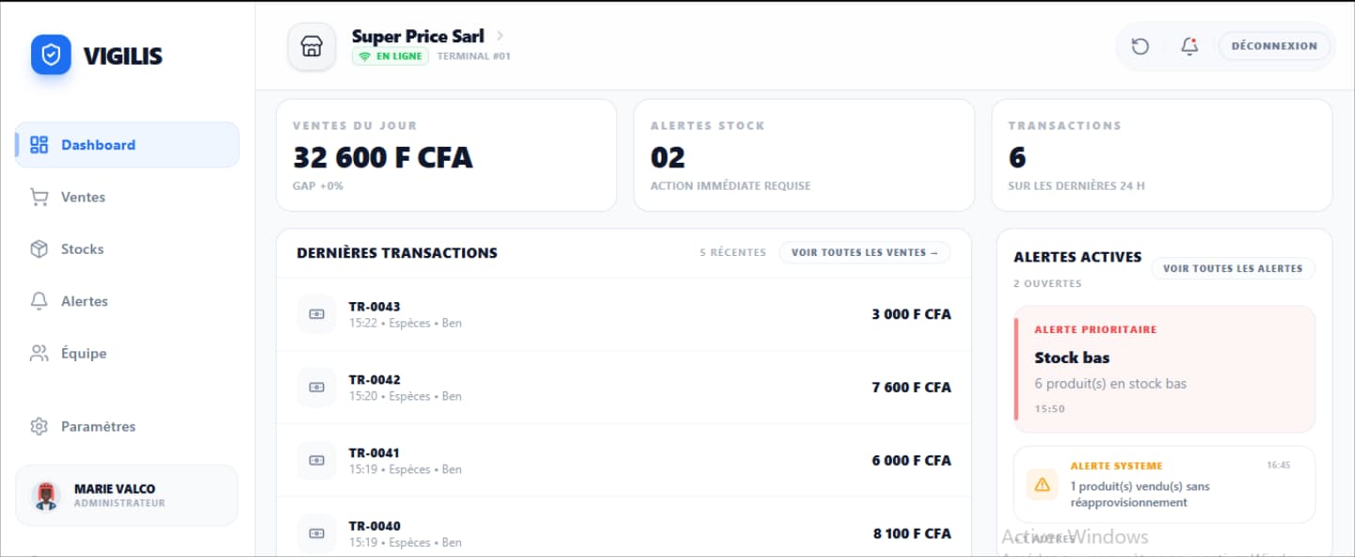Click the Équipe people icon in sidebar
This screenshot has height=557, width=1355.
[x=39, y=353]
